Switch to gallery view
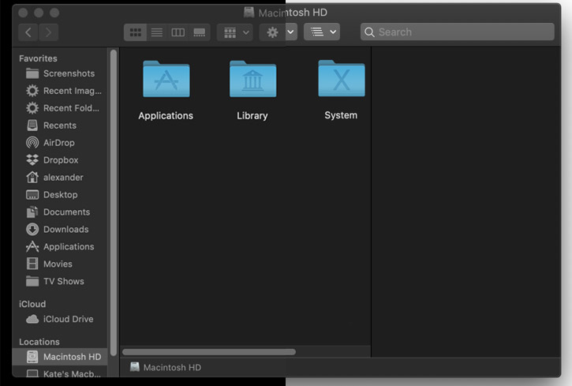572x386 pixels. tap(199, 32)
